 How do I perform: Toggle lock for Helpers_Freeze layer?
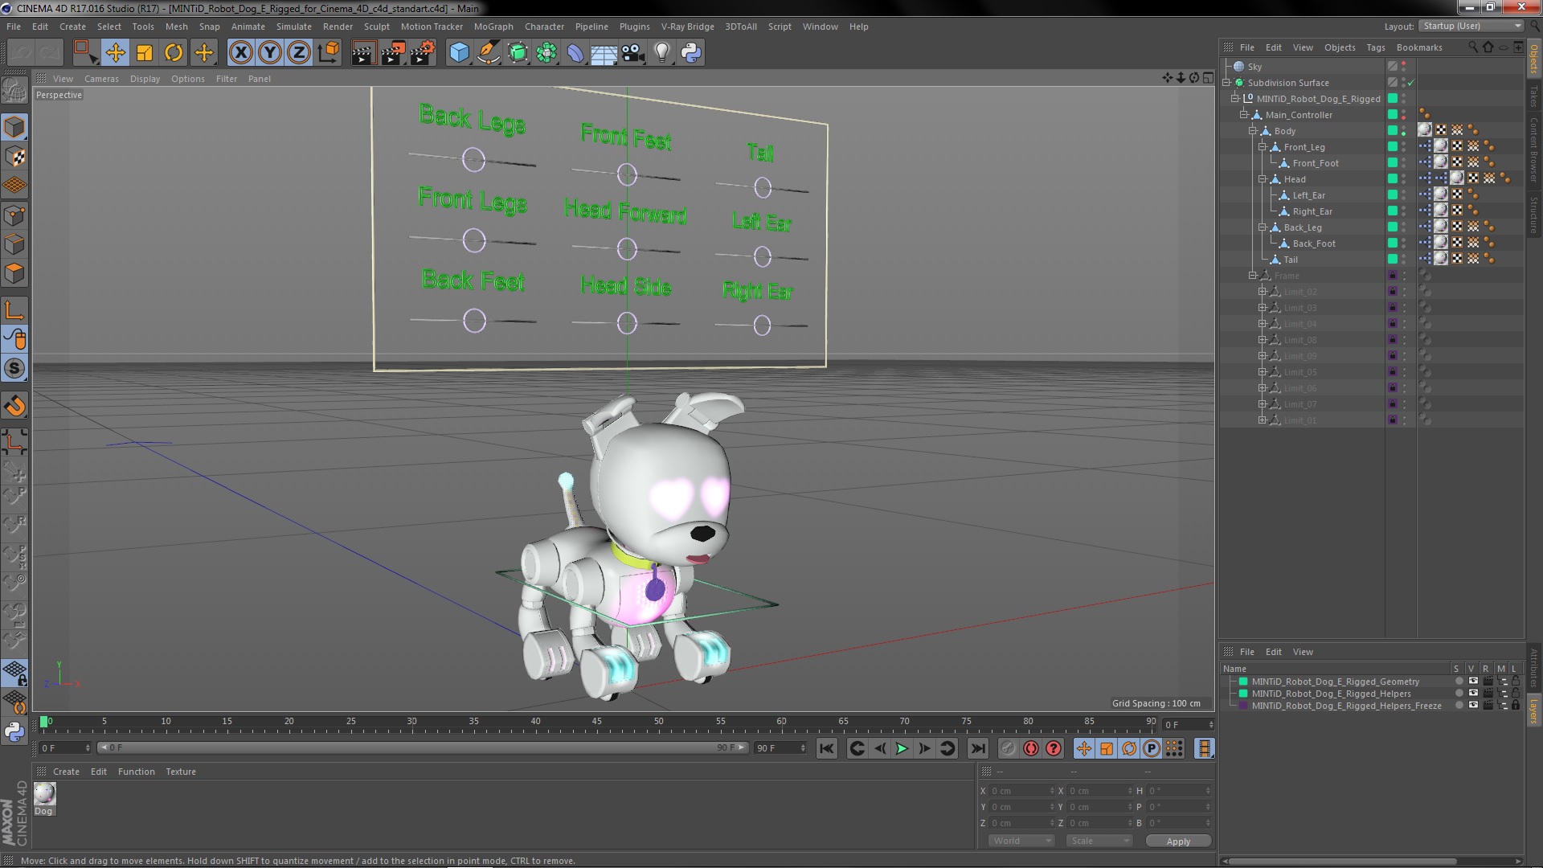(1516, 706)
